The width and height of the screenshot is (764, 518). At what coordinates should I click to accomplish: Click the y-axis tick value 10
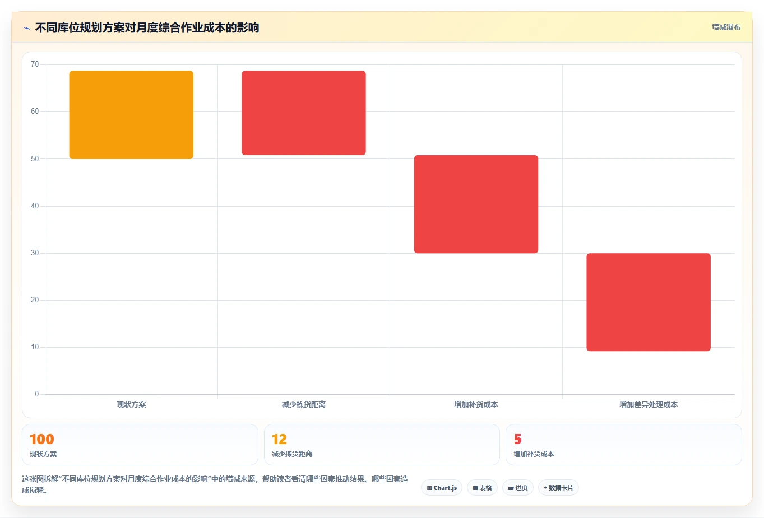click(35, 347)
